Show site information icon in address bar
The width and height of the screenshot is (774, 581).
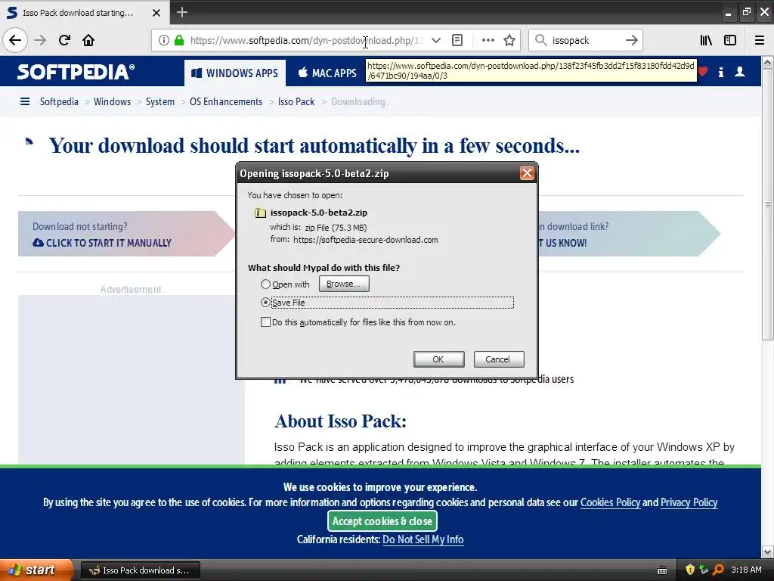click(163, 40)
